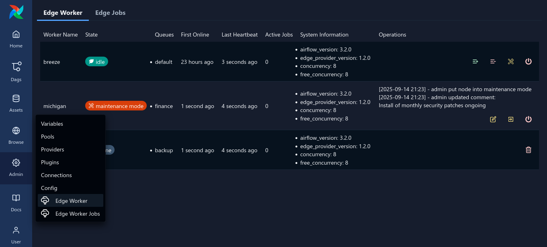
Task: Click the remove queue icon for breeze
Action: pyautogui.click(x=493, y=61)
